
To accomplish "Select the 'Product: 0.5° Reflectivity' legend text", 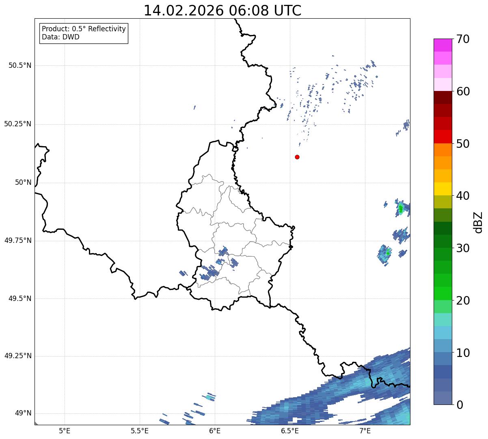I will (x=84, y=29).
